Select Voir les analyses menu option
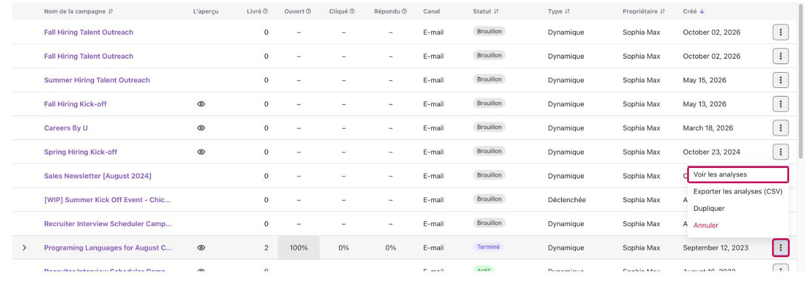Image resolution: width=805 pixels, height=281 pixels. (x=738, y=175)
